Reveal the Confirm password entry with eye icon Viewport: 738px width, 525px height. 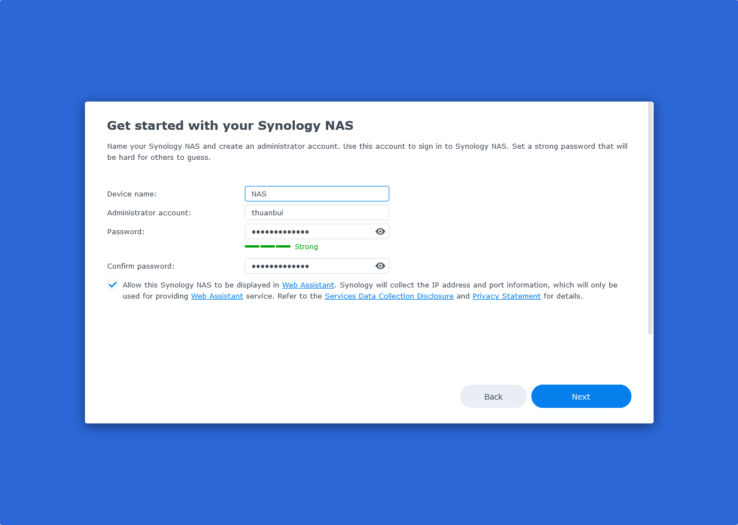[380, 266]
